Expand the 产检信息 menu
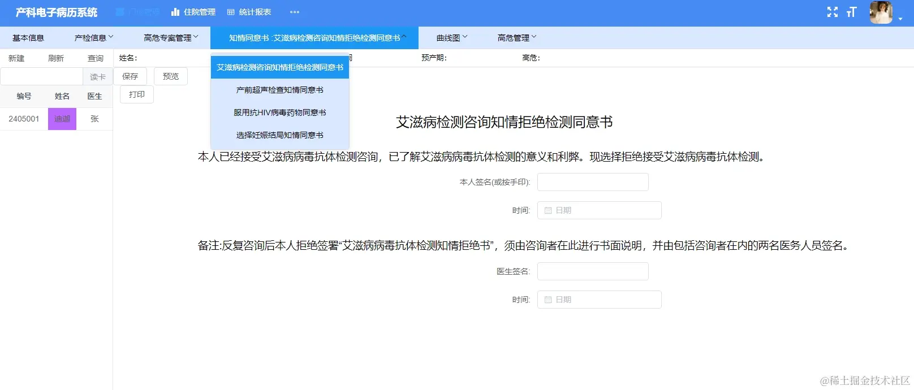This screenshot has height=390, width=914. tap(94, 38)
